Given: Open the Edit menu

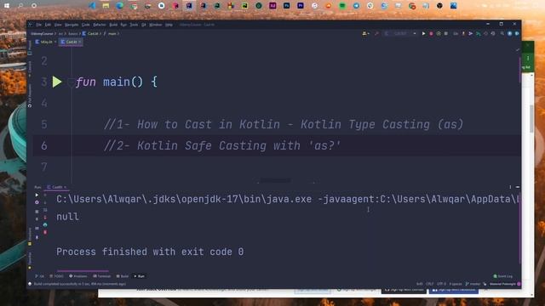Looking at the screenshot, I should [48, 25].
